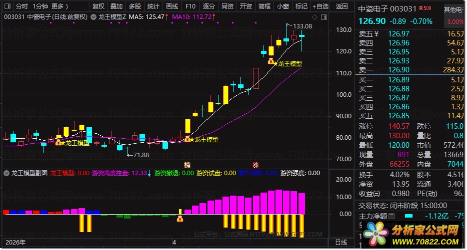Switch to the 分时 chart view
The image size is (467, 250).
tap(21, 6)
